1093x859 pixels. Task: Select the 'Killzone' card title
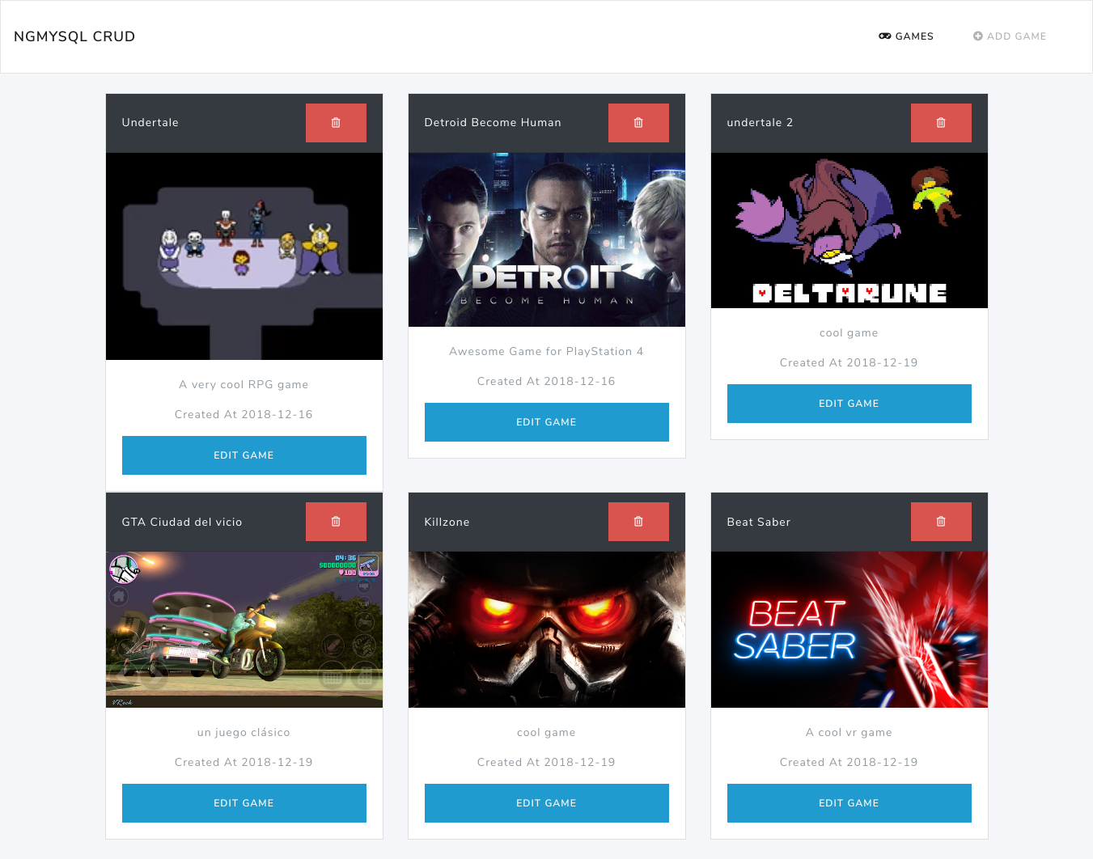click(447, 523)
